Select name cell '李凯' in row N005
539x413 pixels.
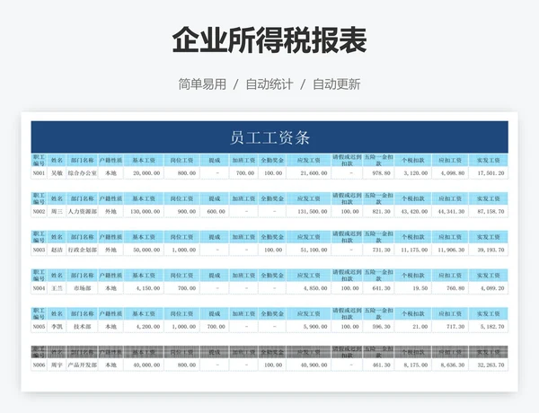pos(57,327)
